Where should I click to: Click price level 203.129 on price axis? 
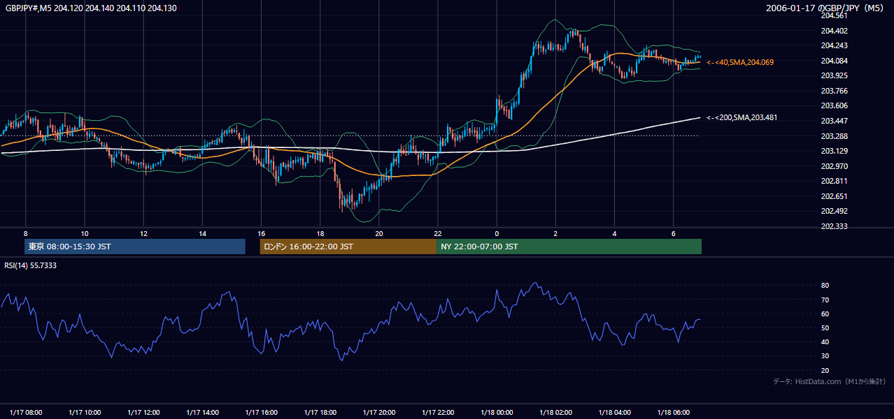click(x=834, y=151)
